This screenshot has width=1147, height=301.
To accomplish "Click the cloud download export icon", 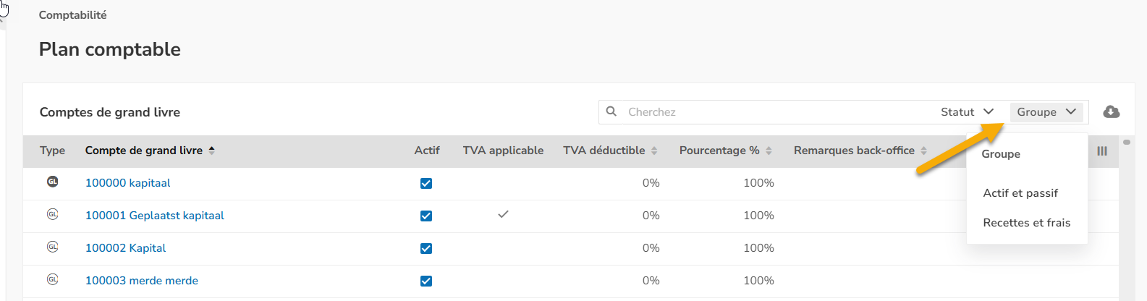I will click(x=1111, y=111).
